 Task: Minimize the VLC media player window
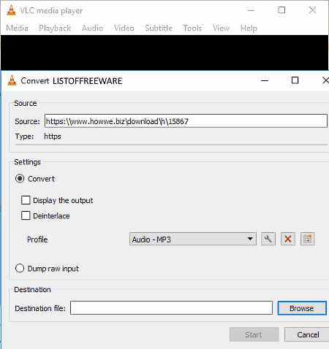[x=251, y=10]
